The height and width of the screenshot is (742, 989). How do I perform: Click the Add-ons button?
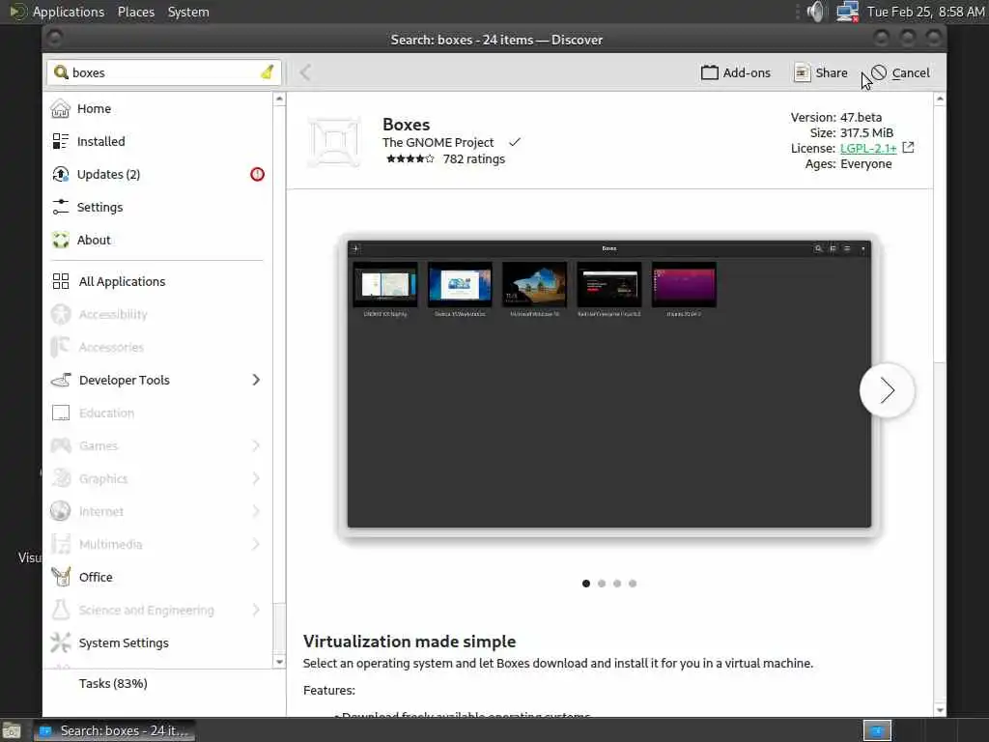click(x=735, y=72)
